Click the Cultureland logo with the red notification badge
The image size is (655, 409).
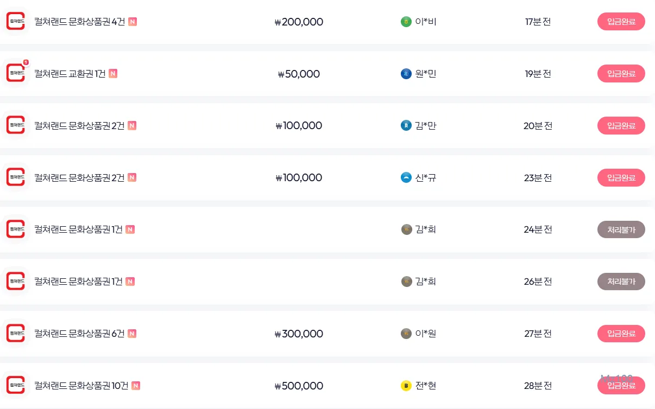16,74
